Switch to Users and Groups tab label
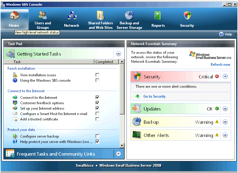Image resolution: width=238 pixels, height=173 pixels. [43, 25]
